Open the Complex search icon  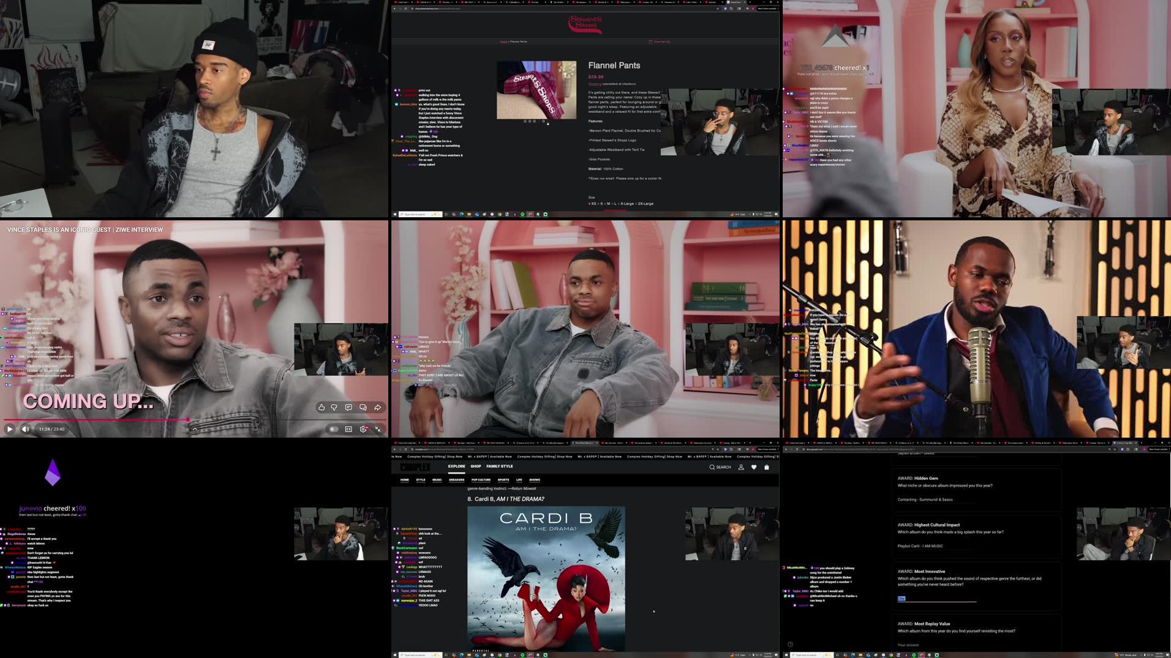coord(712,467)
